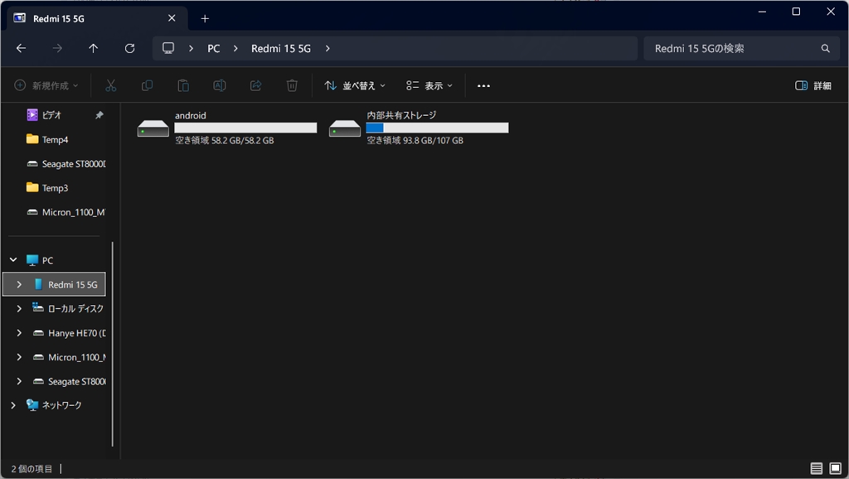Open new tab with plus button

205,18
